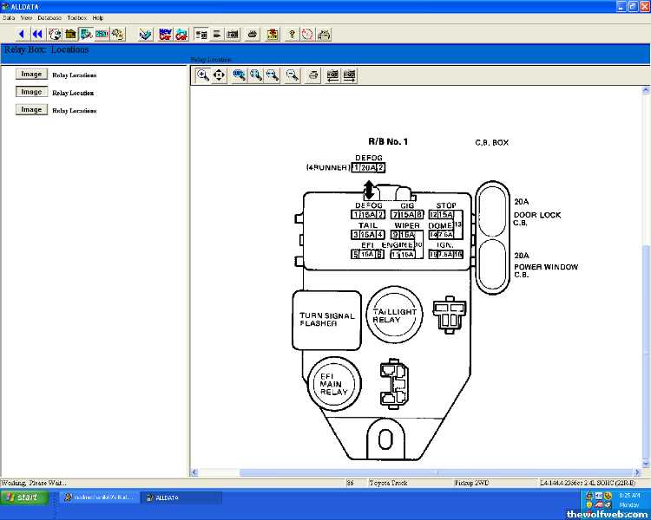651x520 pixels.
Task: Open the Database menu
Action: [49, 17]
